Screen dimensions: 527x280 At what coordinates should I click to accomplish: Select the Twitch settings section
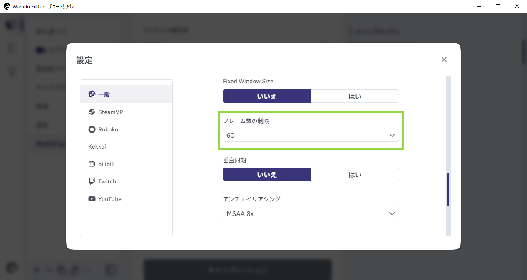pyautogui.click(x=126, y=181)
